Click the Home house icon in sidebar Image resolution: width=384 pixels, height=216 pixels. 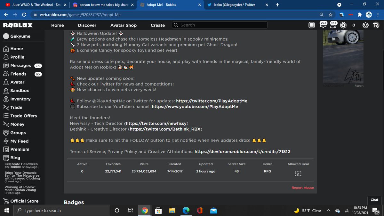(6, 49)
